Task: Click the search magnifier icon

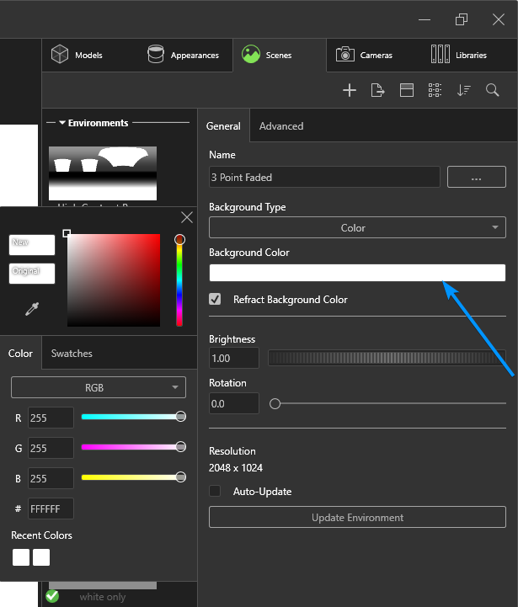Action: coord(493,91)
